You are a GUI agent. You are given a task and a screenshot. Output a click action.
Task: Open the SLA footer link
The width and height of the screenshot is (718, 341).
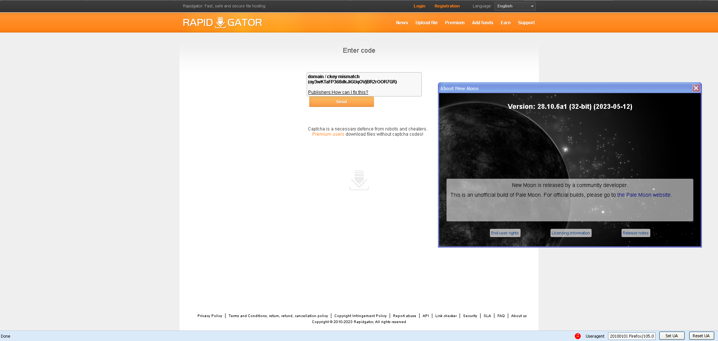(x=487, y=316)
